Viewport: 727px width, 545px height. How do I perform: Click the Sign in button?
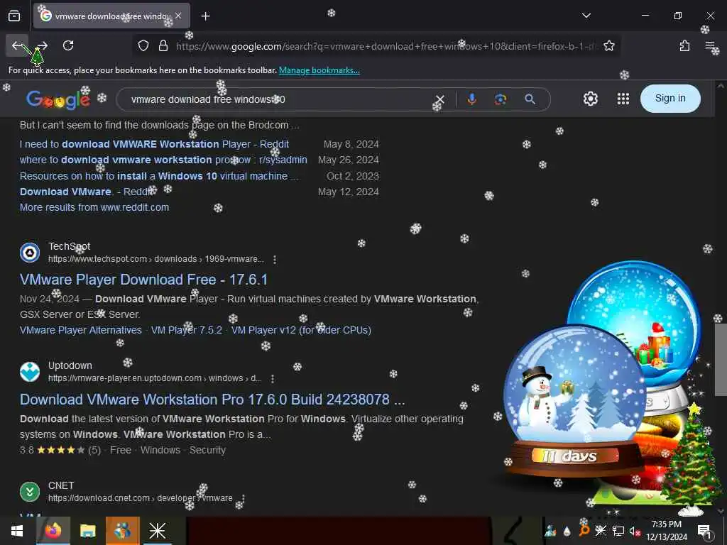pos(670,98)
